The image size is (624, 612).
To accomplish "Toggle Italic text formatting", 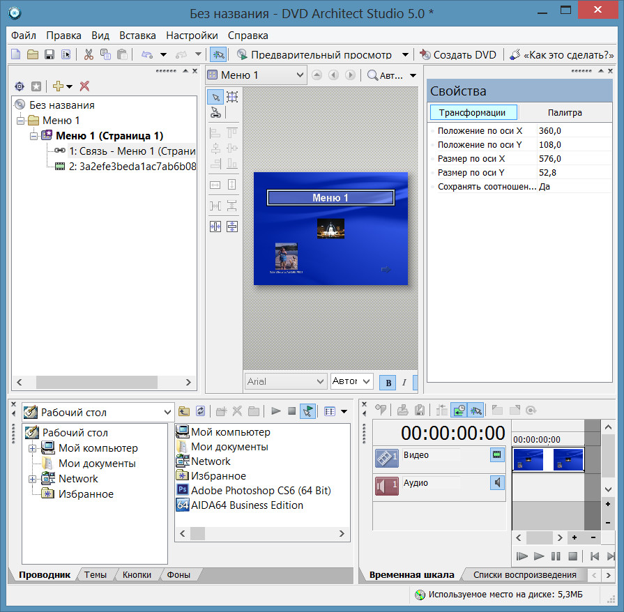I will [x=404, y=382].
